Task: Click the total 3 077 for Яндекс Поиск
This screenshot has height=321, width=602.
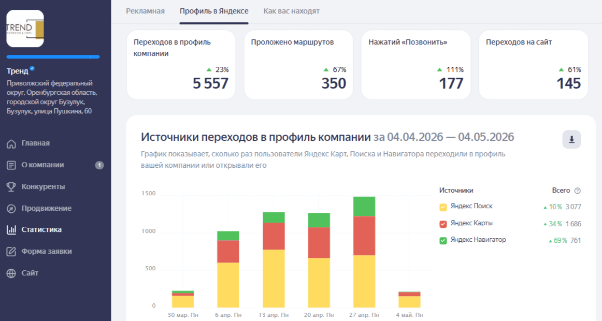Action: click(573, 207)
